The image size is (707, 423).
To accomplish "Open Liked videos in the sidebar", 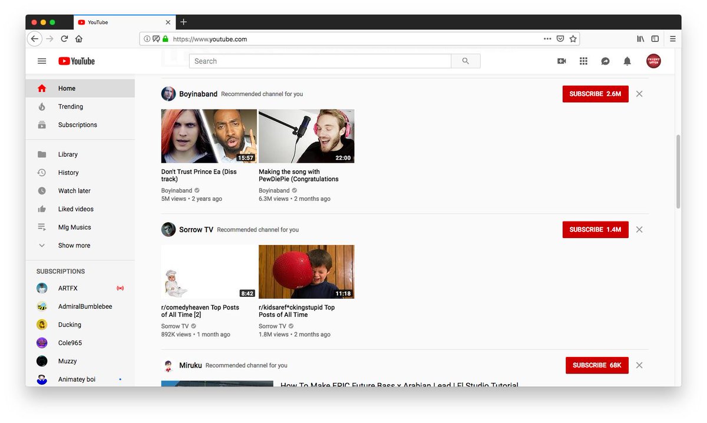I will click(x=80, y=209).
